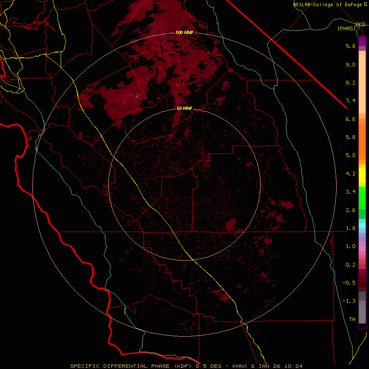Click the 6.6 value on the color scale
This screenshot has height=369, width=369.
[351, 119]
